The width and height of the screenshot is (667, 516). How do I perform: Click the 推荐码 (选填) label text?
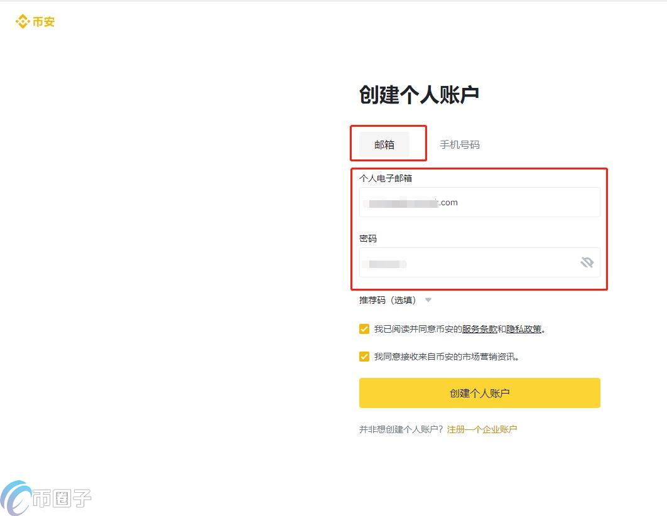coord(388,300)
